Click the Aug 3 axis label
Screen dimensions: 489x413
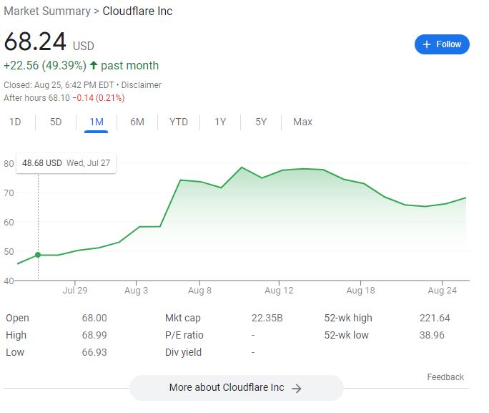[x=136, y=291]
